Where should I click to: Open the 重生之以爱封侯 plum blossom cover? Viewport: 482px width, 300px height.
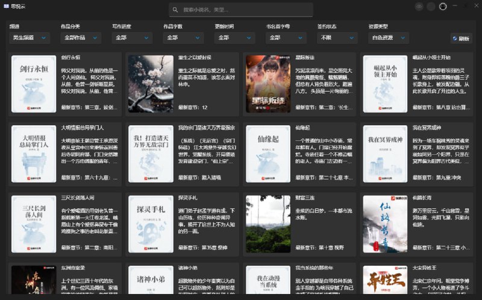(151, 84)
